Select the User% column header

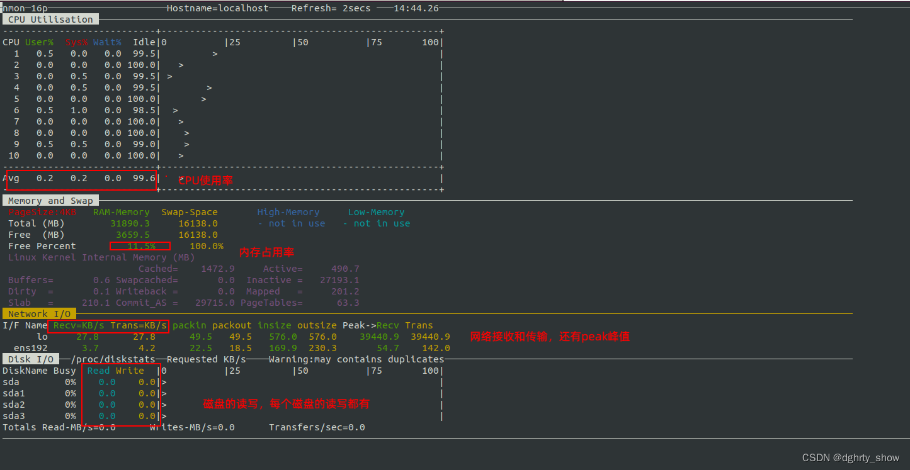pos(39,42)
